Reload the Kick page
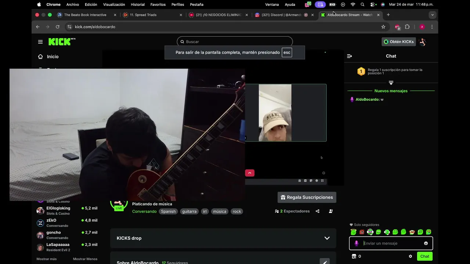The height and width of the screenshot is (264, 470). pyautogui.click(x=58, y=27)
